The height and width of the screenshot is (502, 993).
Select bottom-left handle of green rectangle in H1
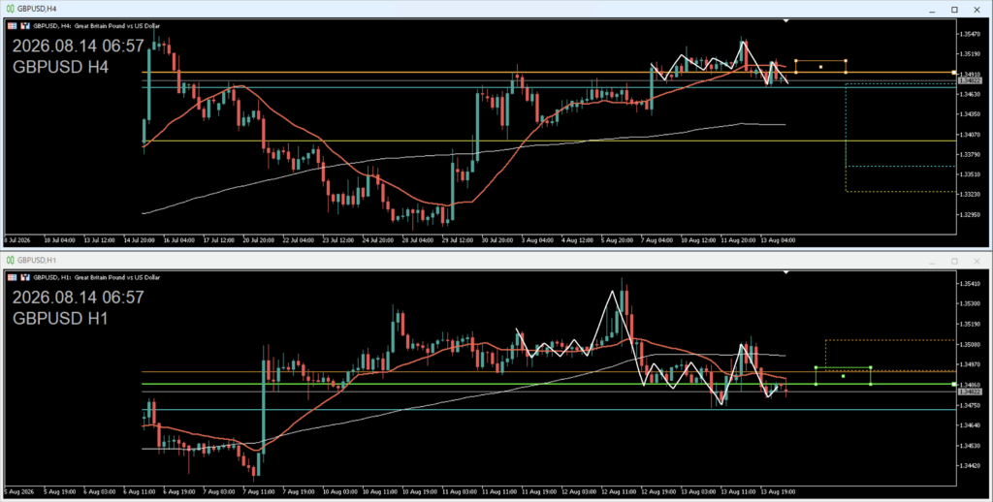[x=816, y=385]
